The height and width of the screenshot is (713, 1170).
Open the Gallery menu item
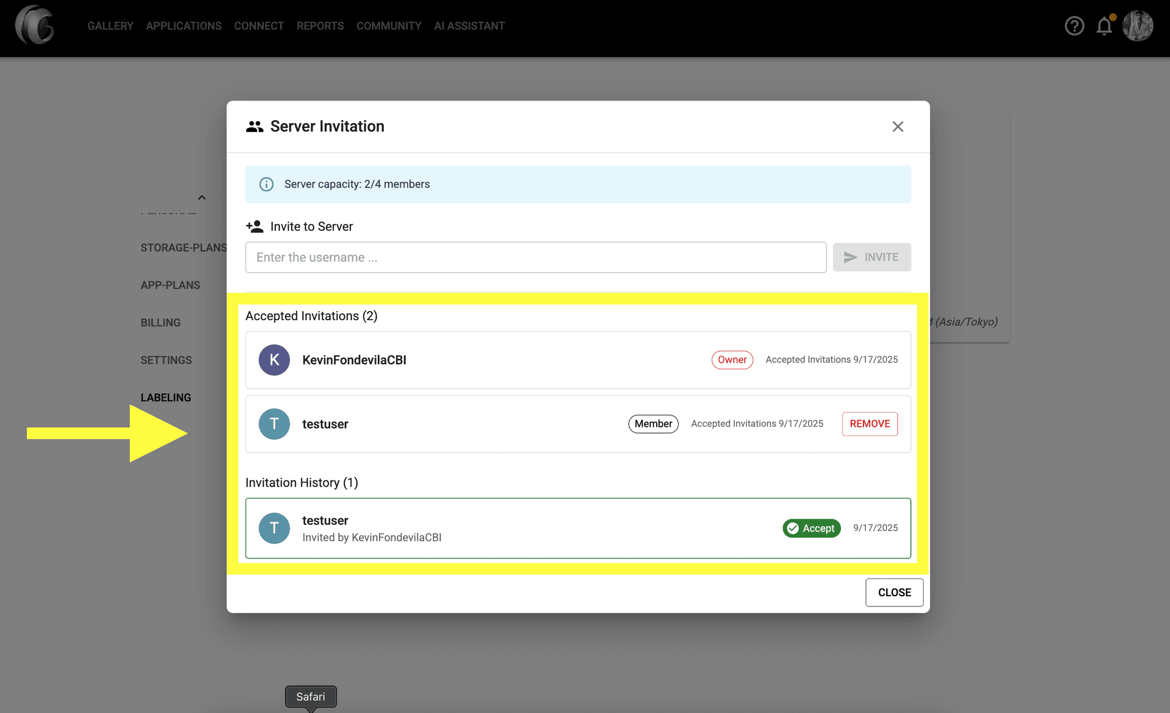[110, 26]
